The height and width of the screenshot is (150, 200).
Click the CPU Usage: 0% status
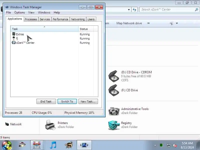(42, 113)
